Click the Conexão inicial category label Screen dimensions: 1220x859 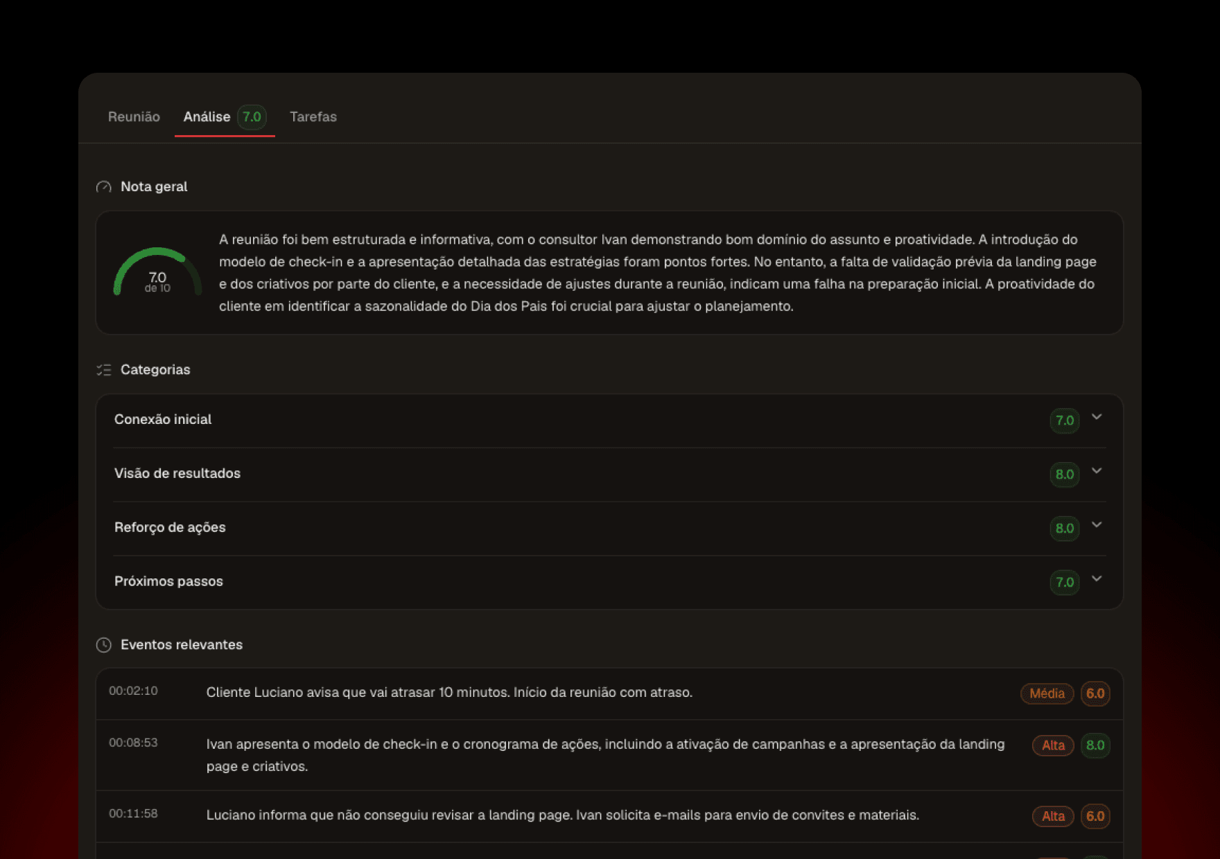[x=163, y=419]
